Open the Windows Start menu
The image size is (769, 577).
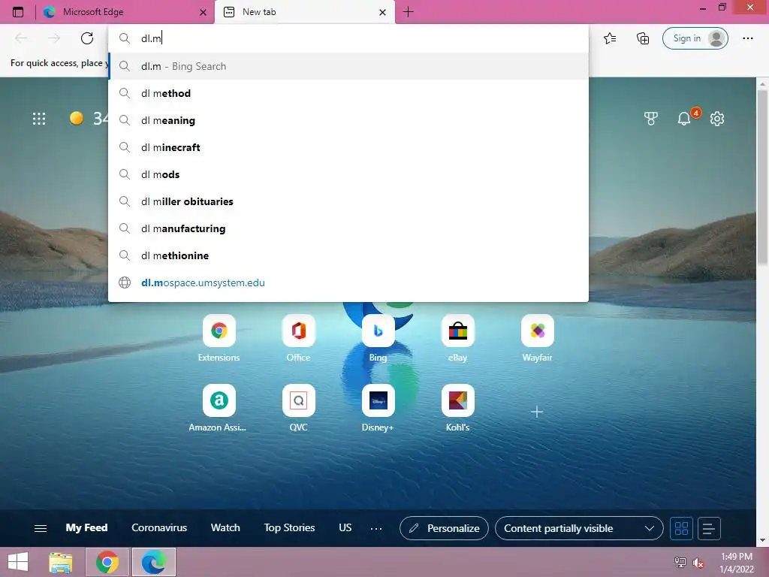18,562
